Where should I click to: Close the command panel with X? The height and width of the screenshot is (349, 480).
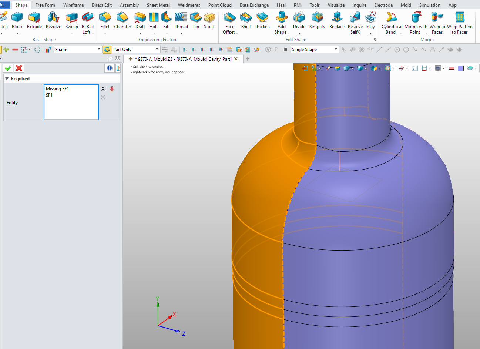(x=117, y=58)
